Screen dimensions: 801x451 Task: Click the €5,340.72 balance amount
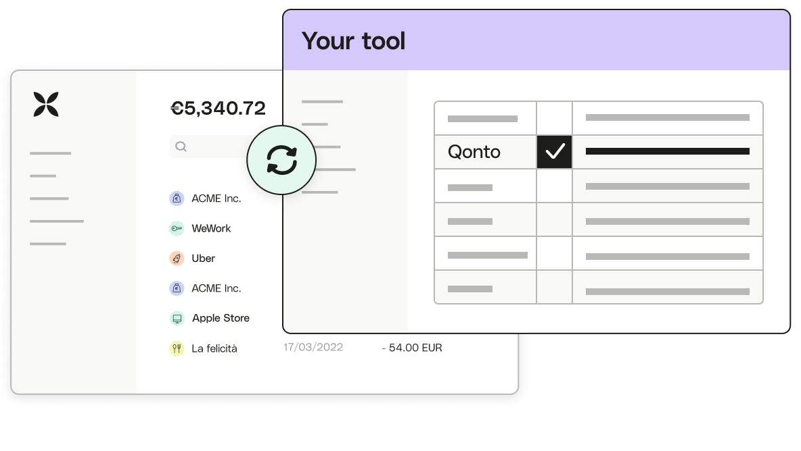(x=218, y=108)
